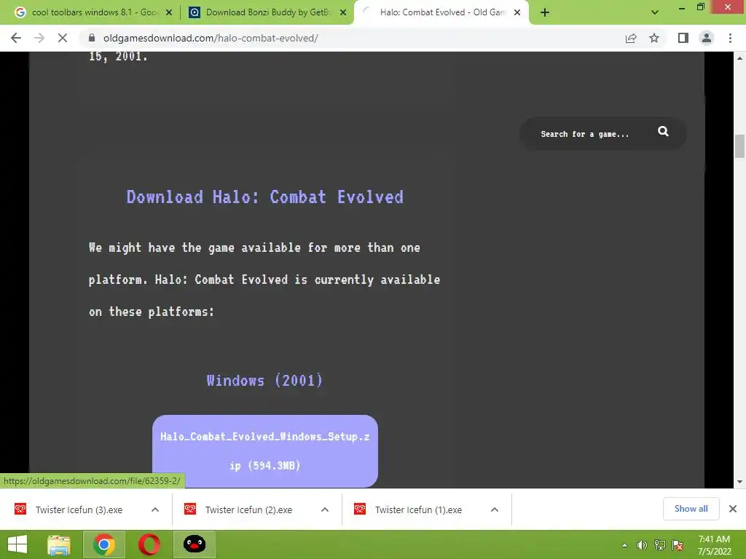
Task: Click the scrollbar up arrow
Action: point(739,58)
